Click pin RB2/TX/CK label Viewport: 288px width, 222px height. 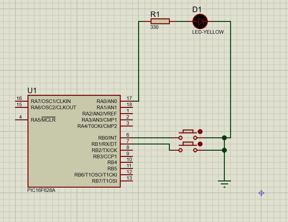click(x=104, y=150)
